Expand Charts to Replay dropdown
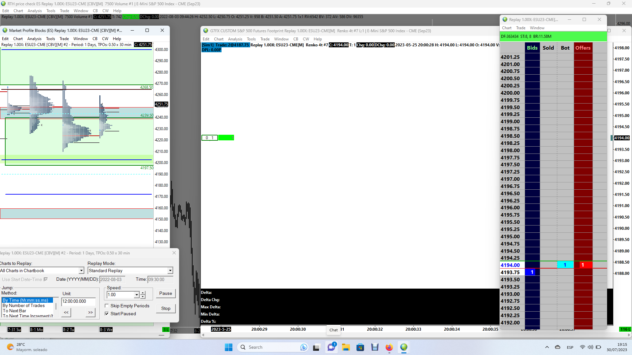This screenshot has height=355, width=632. [81, 271]
